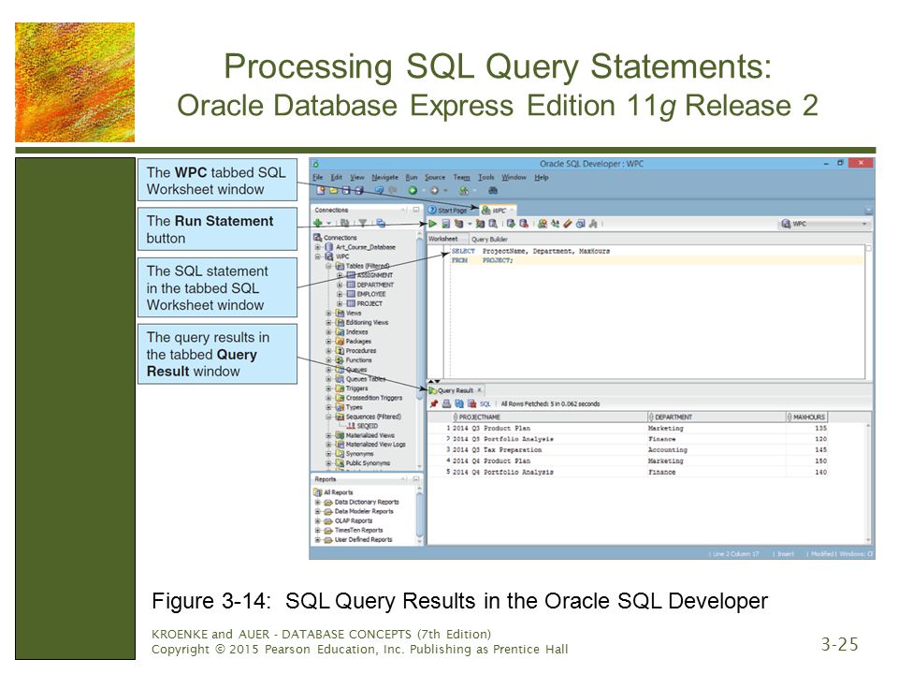Select the User Defined Reports item
This screenshot has width=898, height=674.
pos(363,540)
